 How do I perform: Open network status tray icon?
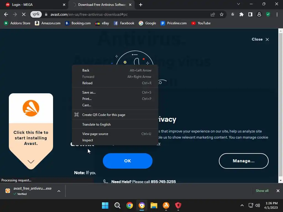(251, 205)
